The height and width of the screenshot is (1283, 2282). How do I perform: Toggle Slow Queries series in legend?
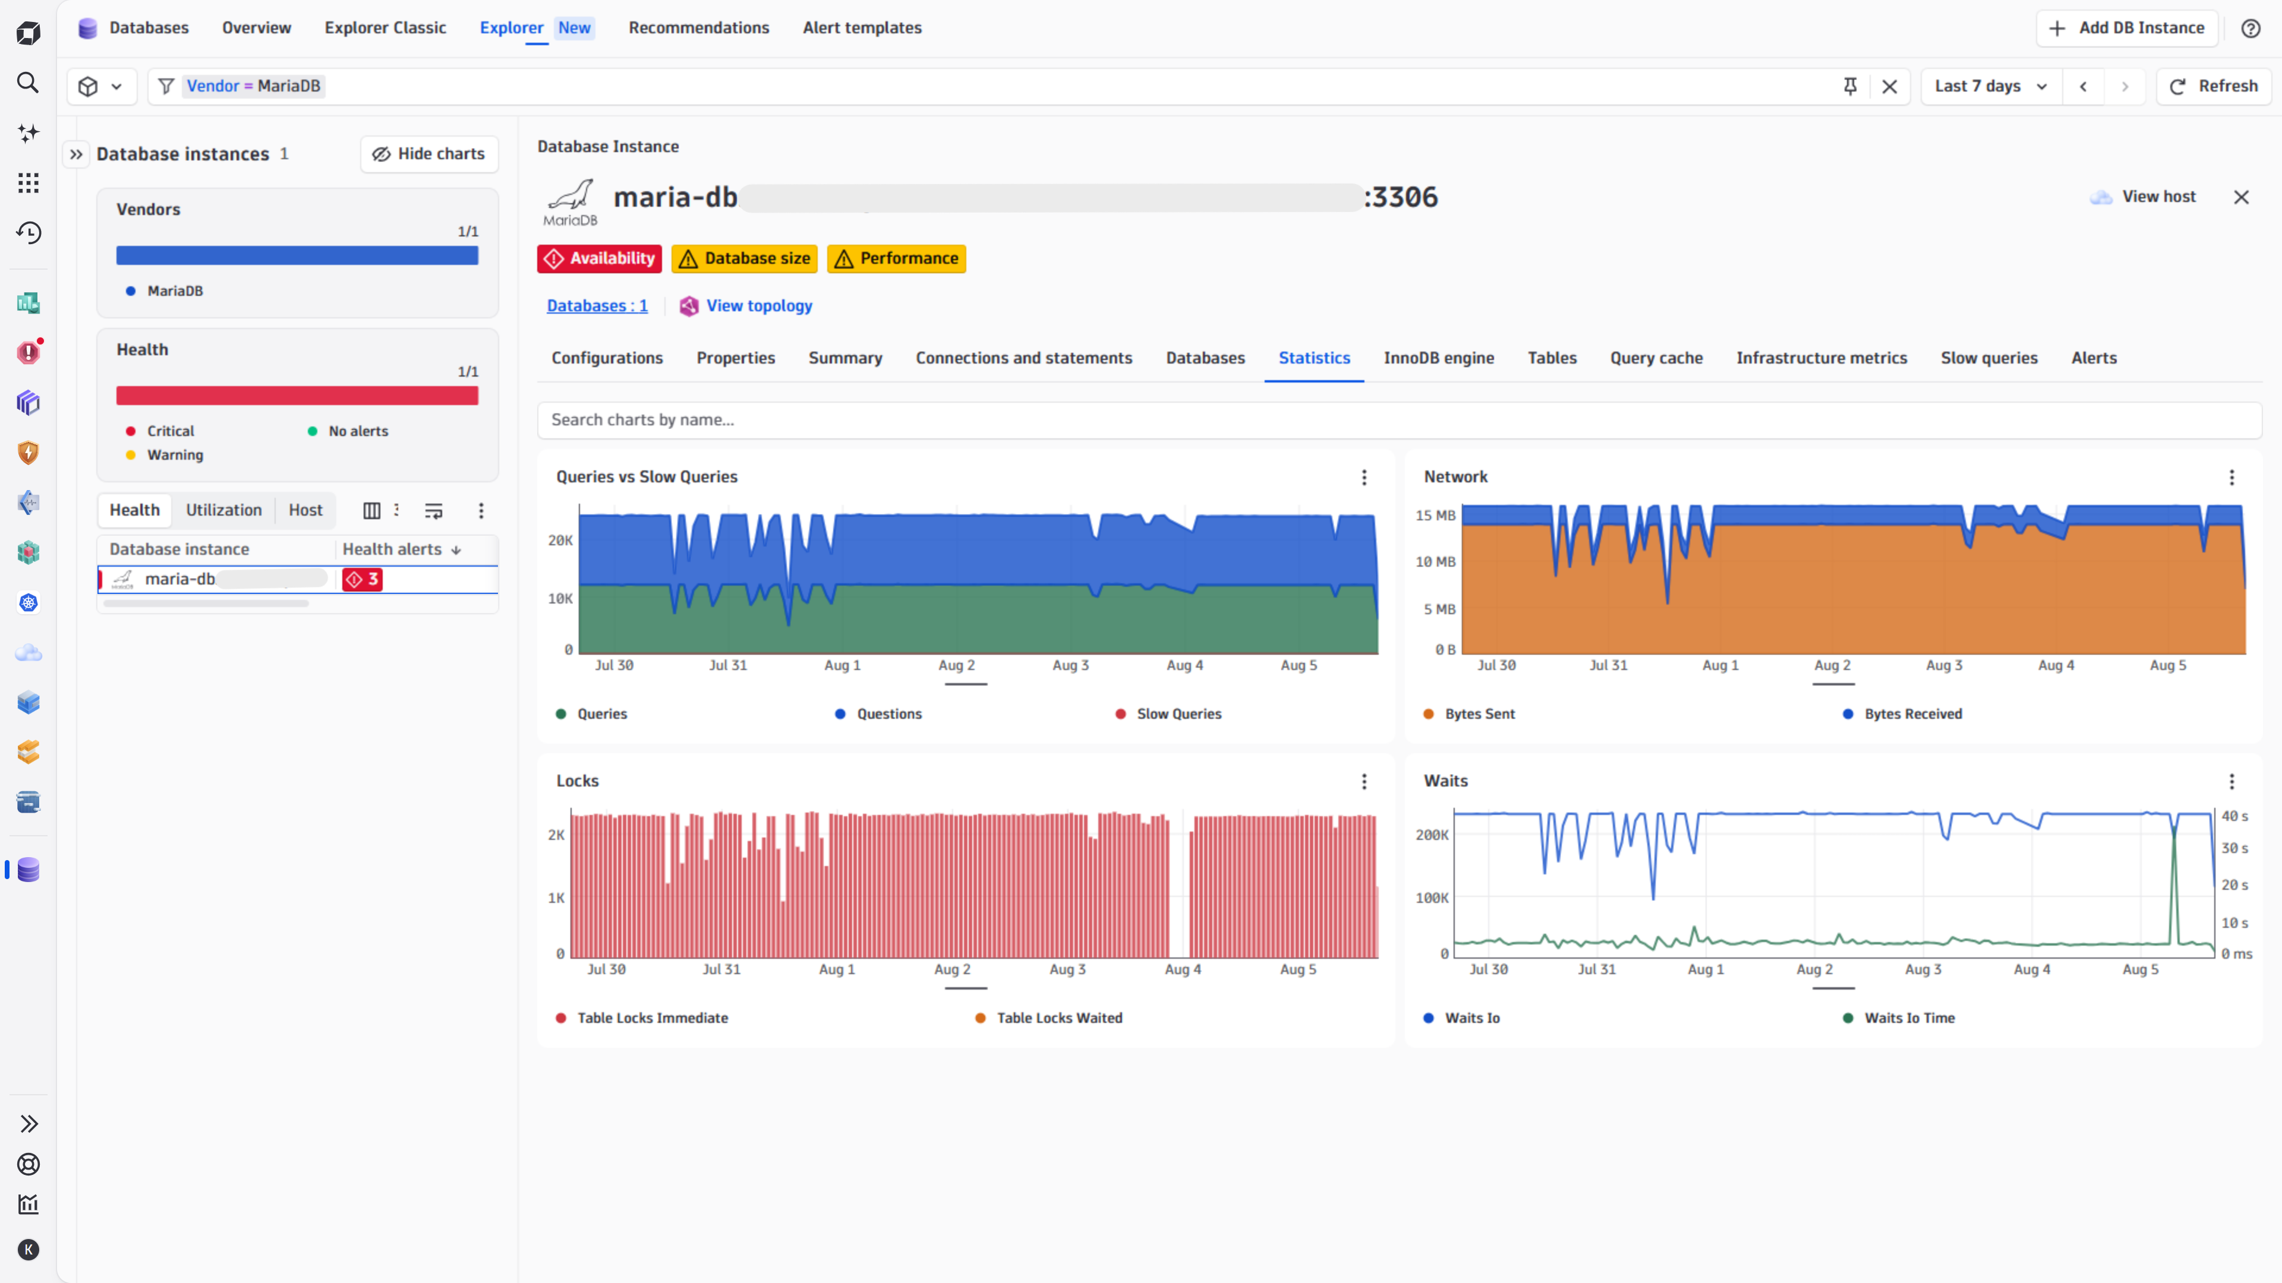pyautogui.click(x=1168, y=713)
